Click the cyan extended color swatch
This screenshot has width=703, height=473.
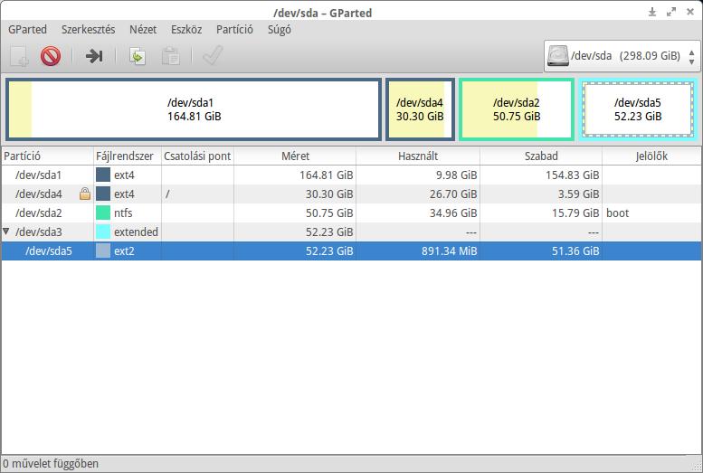pos(103,232)
